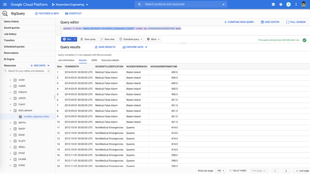Screen dimensions: 310x174
Task: View notifications badge showing 4
Action: (x=289, y=4)
